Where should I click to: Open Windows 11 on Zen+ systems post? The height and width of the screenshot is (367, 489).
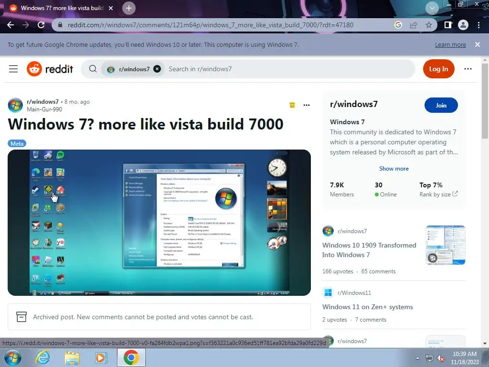click(x=367, y=307)
